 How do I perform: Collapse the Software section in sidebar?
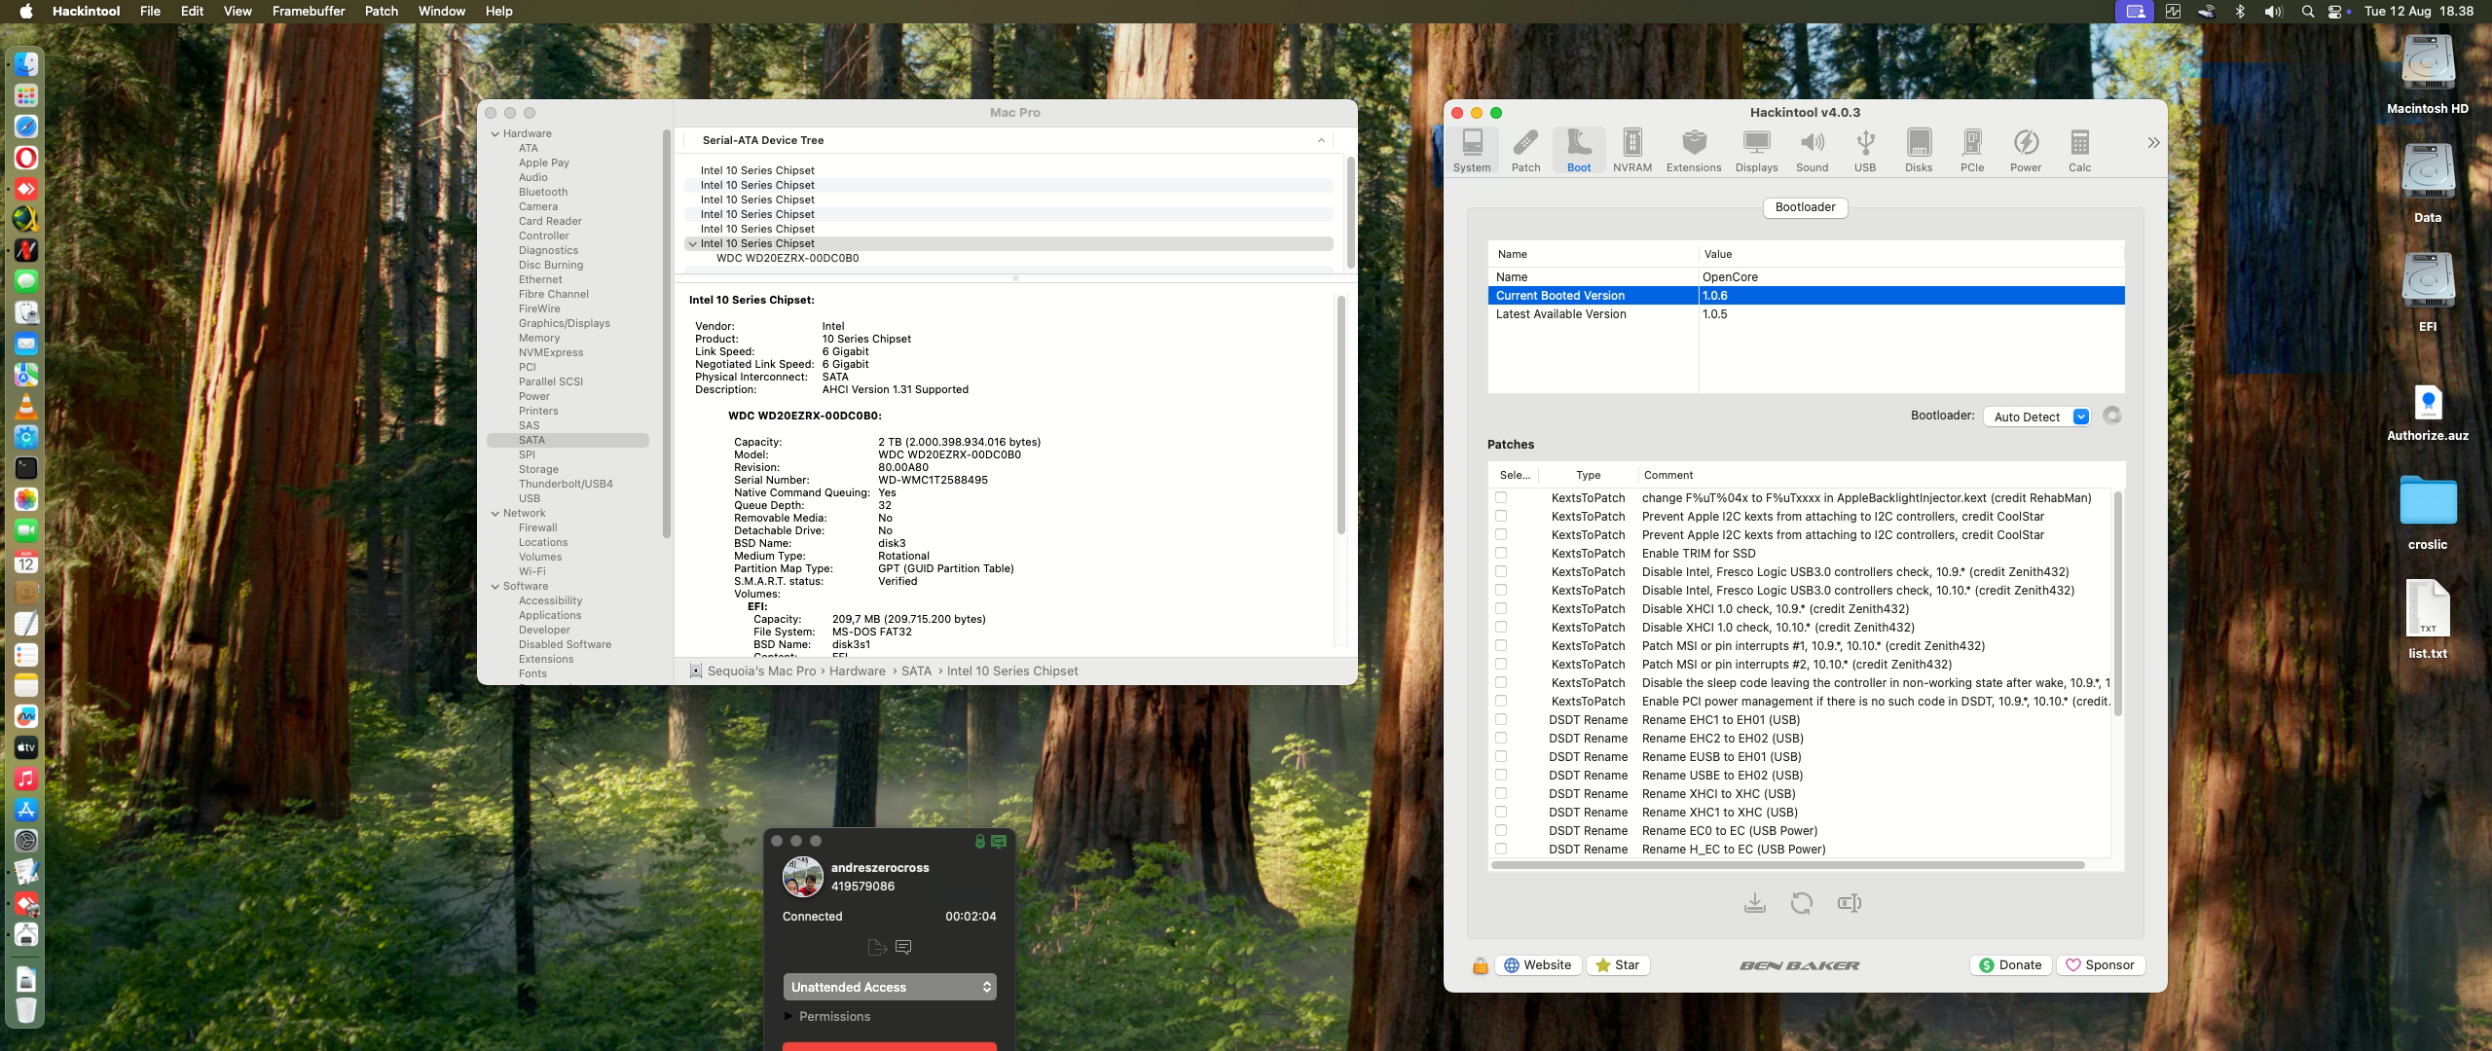(x=495, y=586)
